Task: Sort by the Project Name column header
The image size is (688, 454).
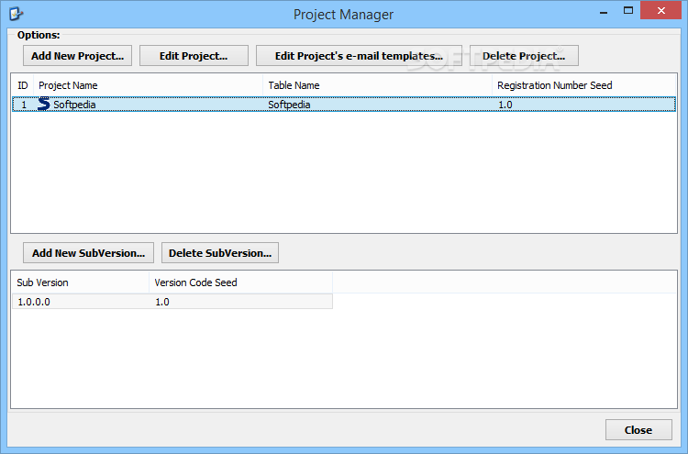Action: pyautogui.click(x=149, y=85)
